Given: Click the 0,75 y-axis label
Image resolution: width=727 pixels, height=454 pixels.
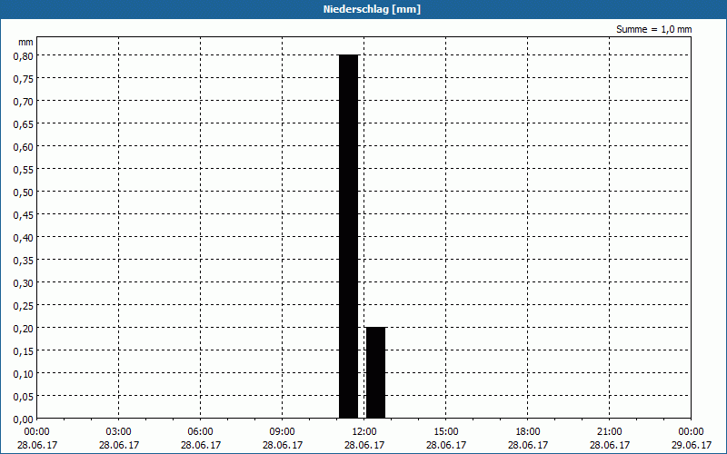Looking at the screenshot, I should tap(24, 79).
